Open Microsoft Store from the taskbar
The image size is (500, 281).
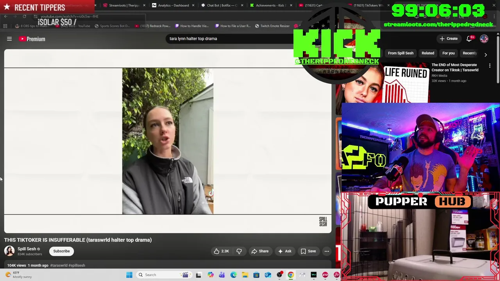(256, 275)
